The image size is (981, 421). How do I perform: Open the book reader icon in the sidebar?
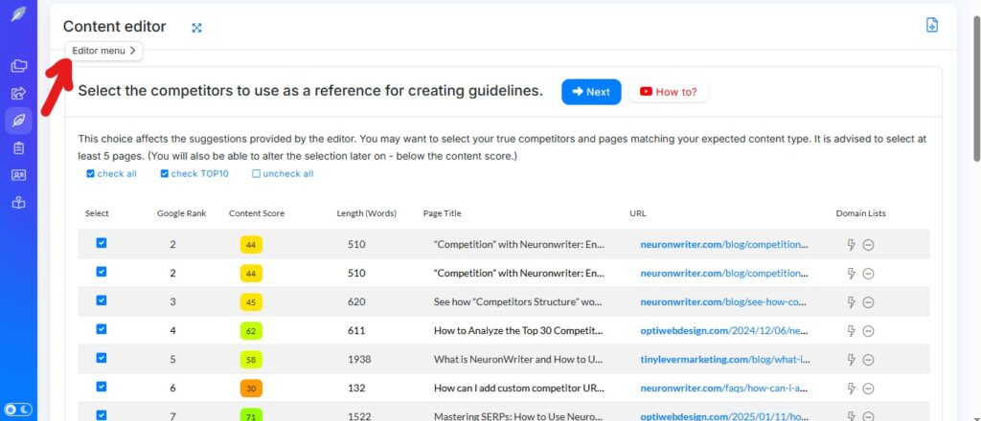(19, 203)
